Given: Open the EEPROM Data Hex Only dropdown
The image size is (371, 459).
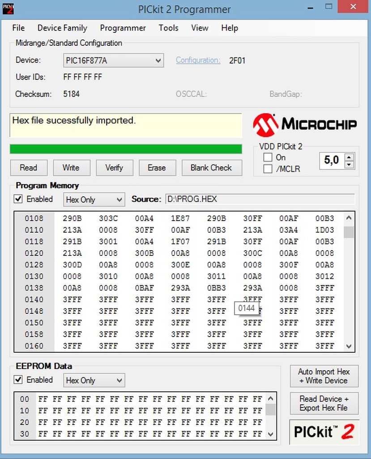Looking at the screenshot, I should (x=94, y=380).
